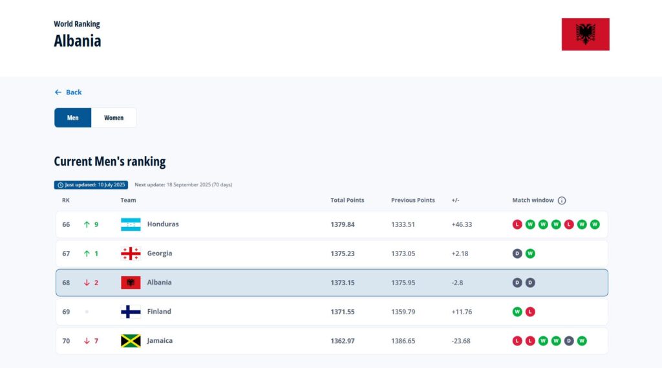Click the Jamaica flag icon
662x368 pixels.
pos(131,341)
